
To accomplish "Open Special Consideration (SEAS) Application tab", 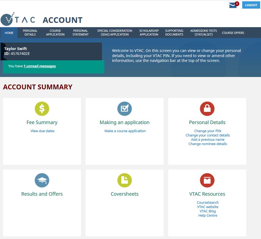I will pyautogui.click(x=115, y=33).
